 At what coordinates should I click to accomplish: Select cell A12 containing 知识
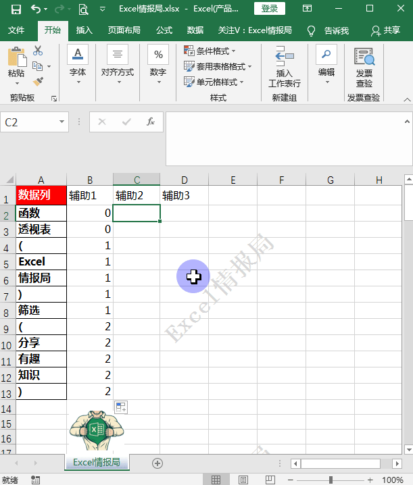click(41, 375)
